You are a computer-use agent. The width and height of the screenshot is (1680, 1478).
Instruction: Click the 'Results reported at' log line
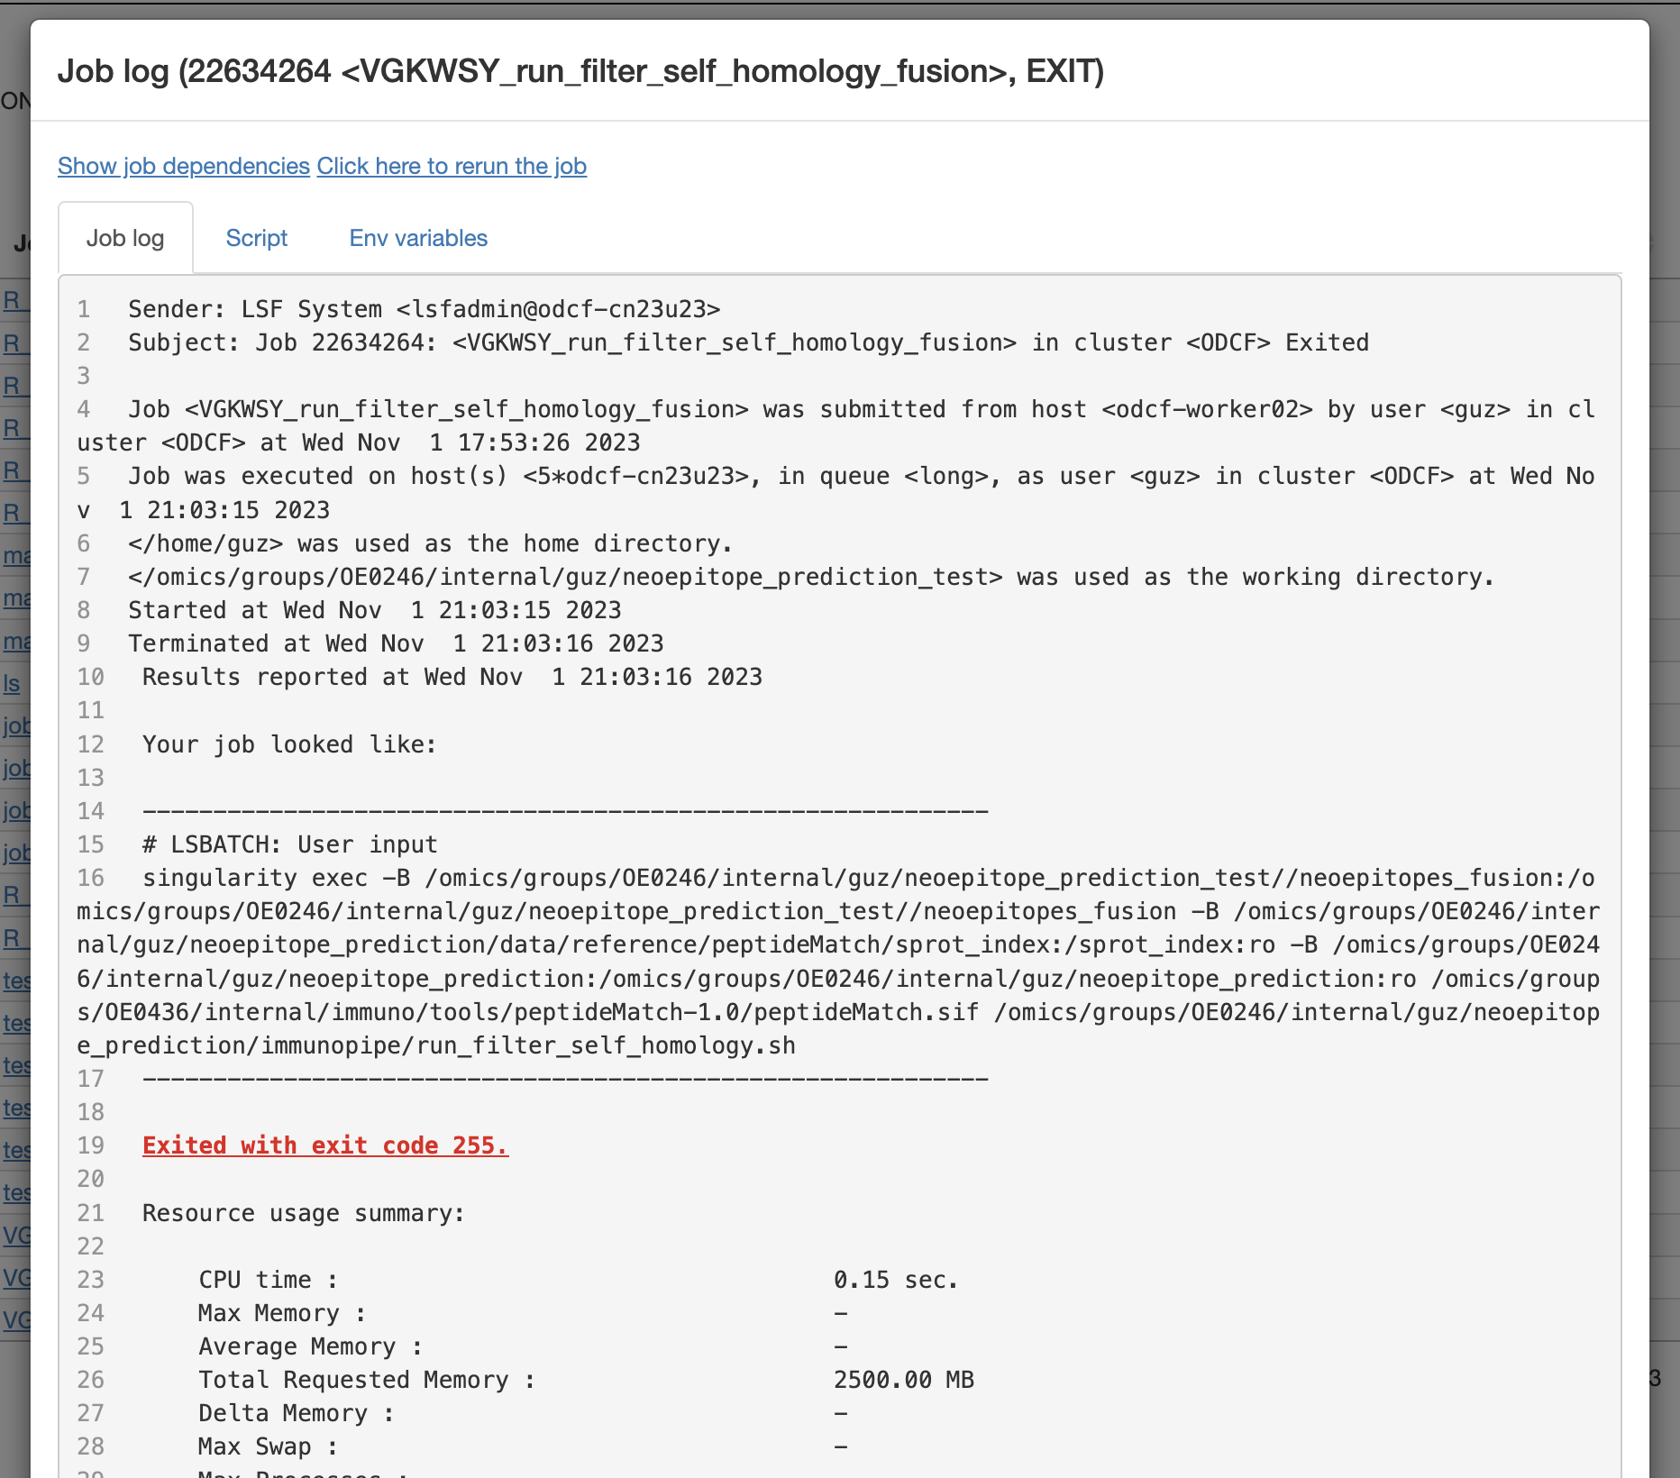click(452, 677)
